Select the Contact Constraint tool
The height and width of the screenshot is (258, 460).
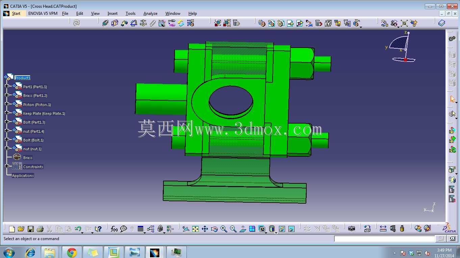[115, 23]
